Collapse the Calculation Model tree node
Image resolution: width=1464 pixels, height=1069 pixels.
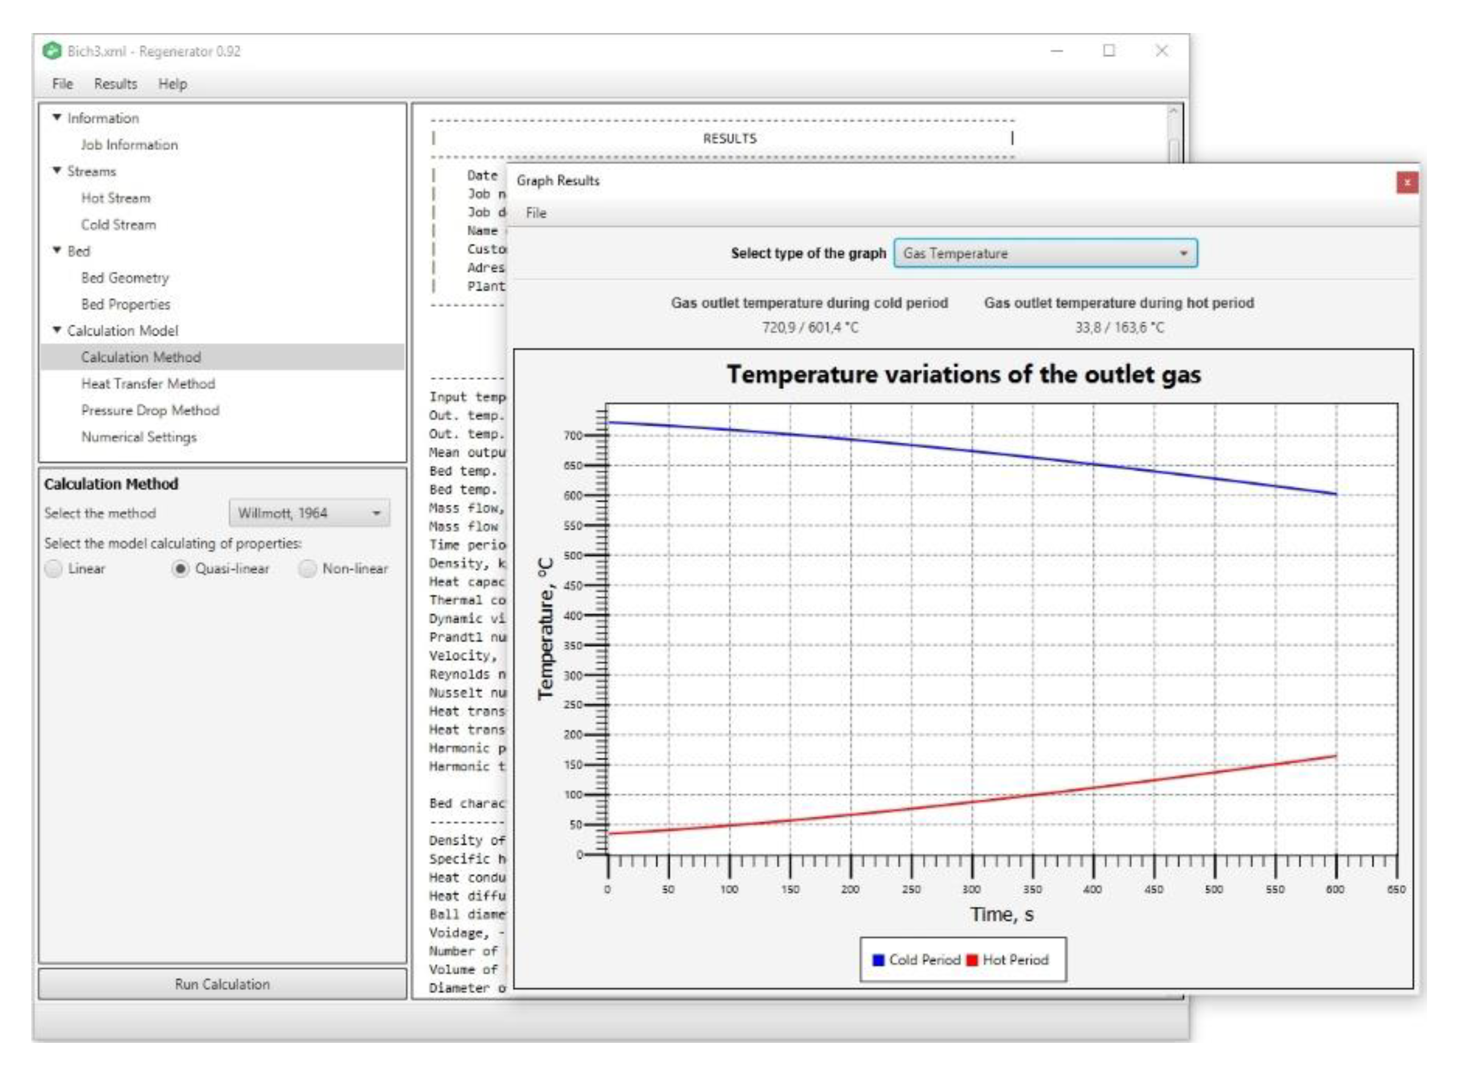click(x=57, y=330)
